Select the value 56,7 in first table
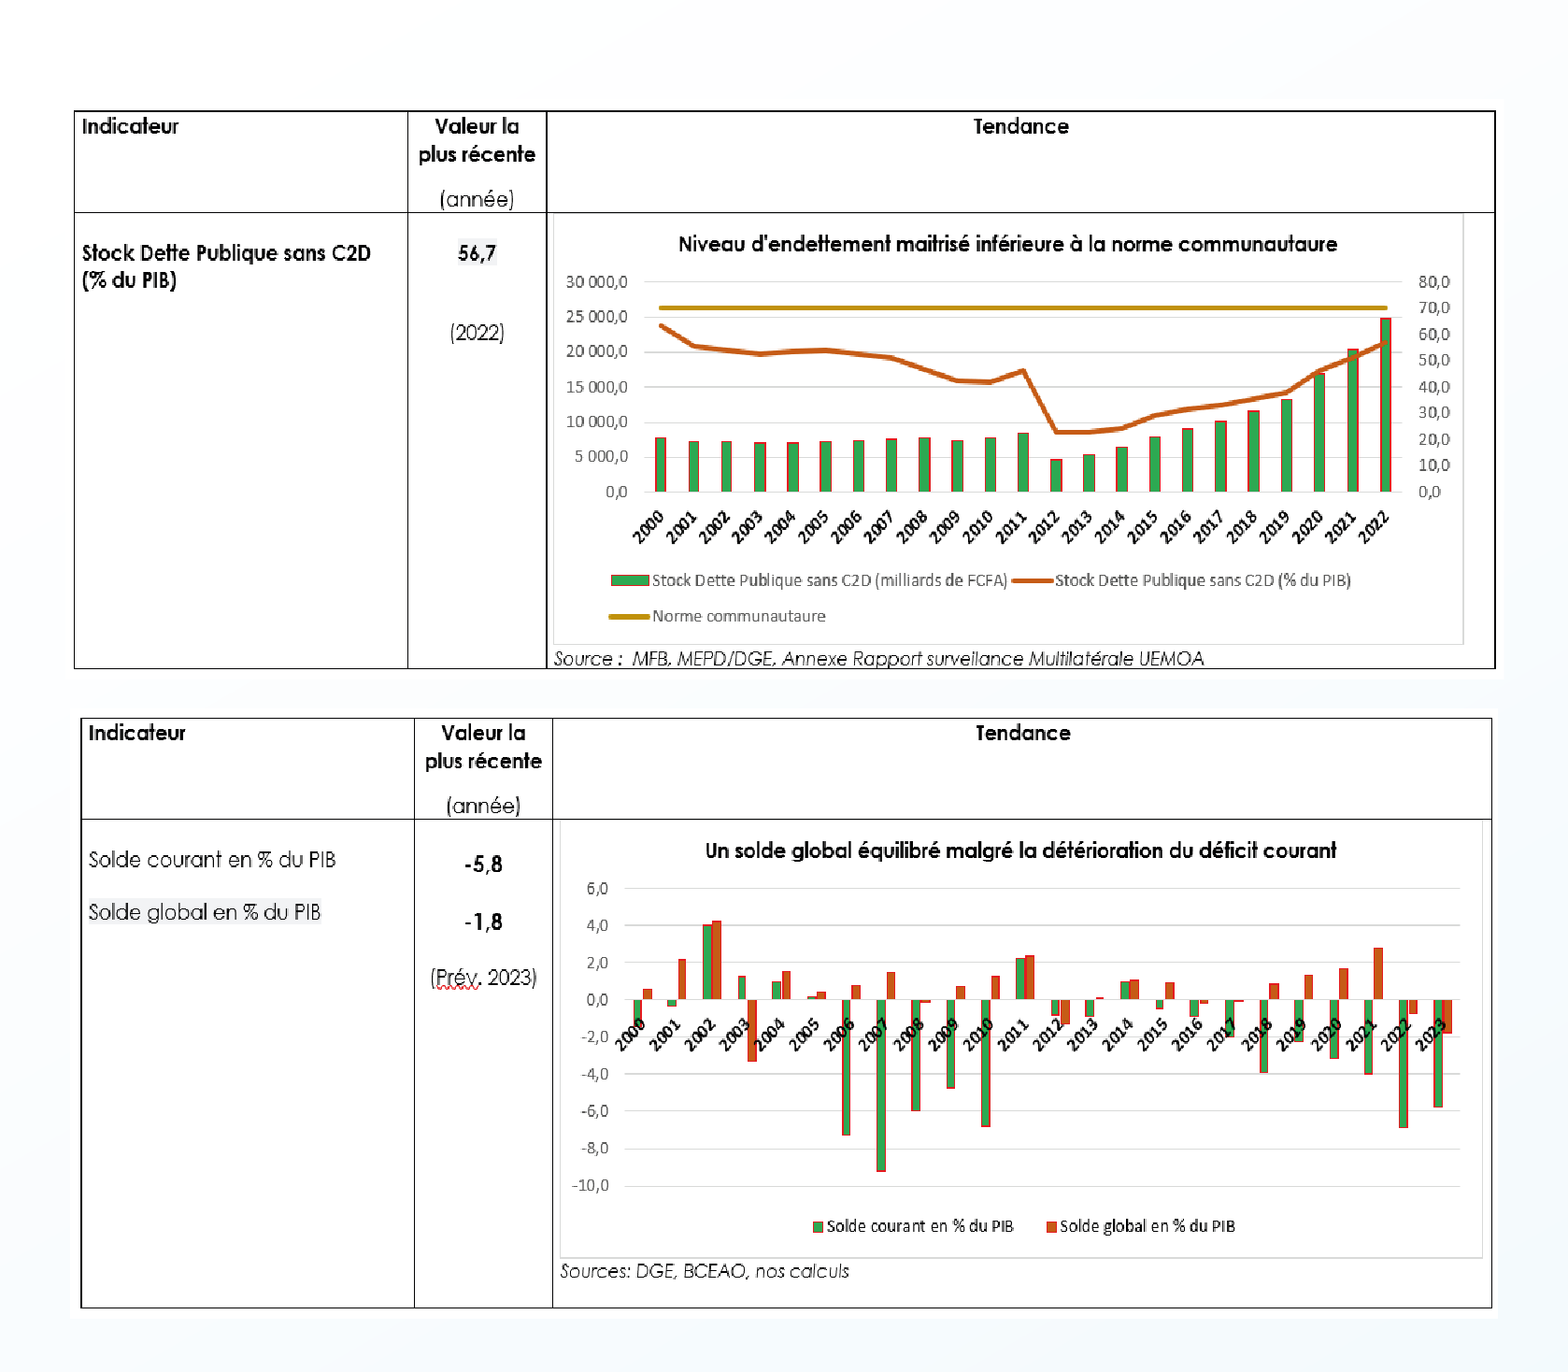The height and width of the screenshot is (1372, 1568). (477, 253)
